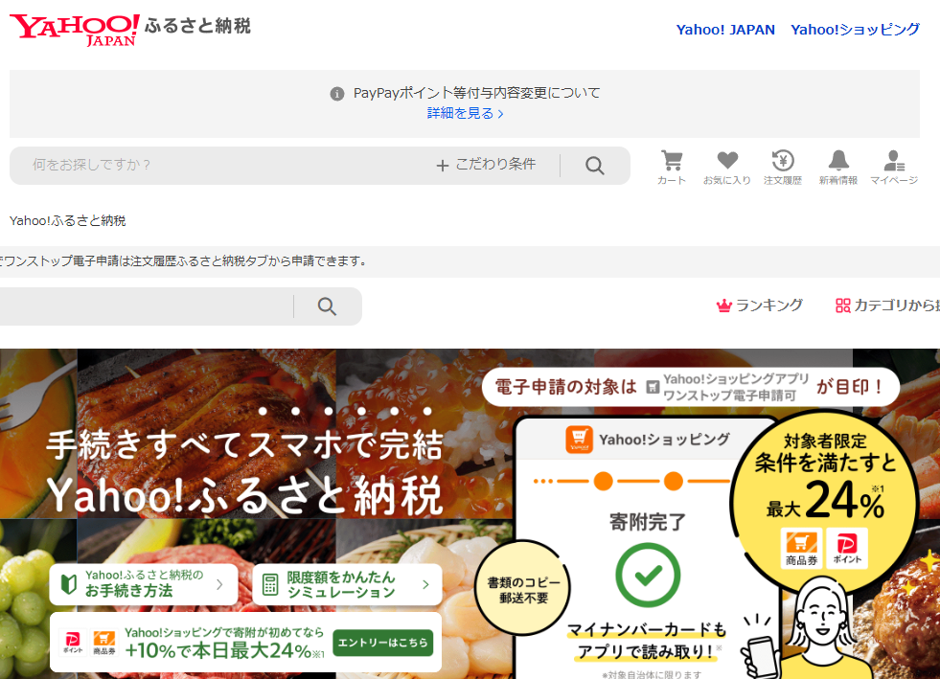Open ランキング menu item
940x679 pixels.
pyautogui.click(x=760, y=306)
